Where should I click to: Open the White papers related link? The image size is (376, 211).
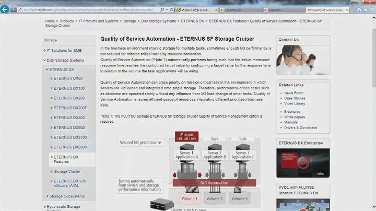tap(295, 117)
